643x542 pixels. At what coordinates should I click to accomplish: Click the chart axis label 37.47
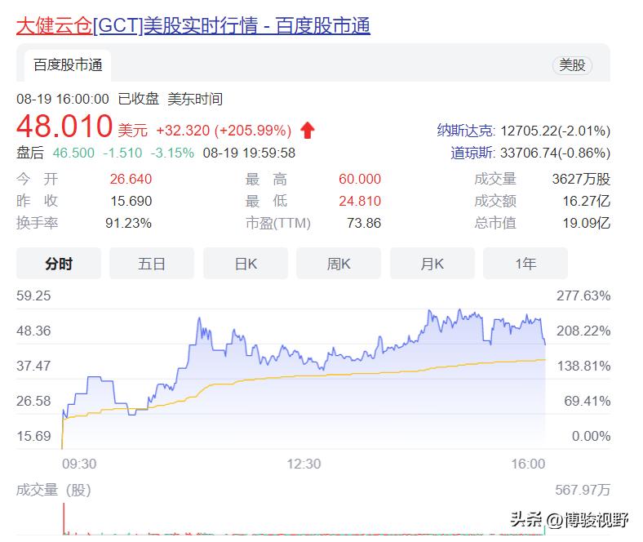[33, 366]
